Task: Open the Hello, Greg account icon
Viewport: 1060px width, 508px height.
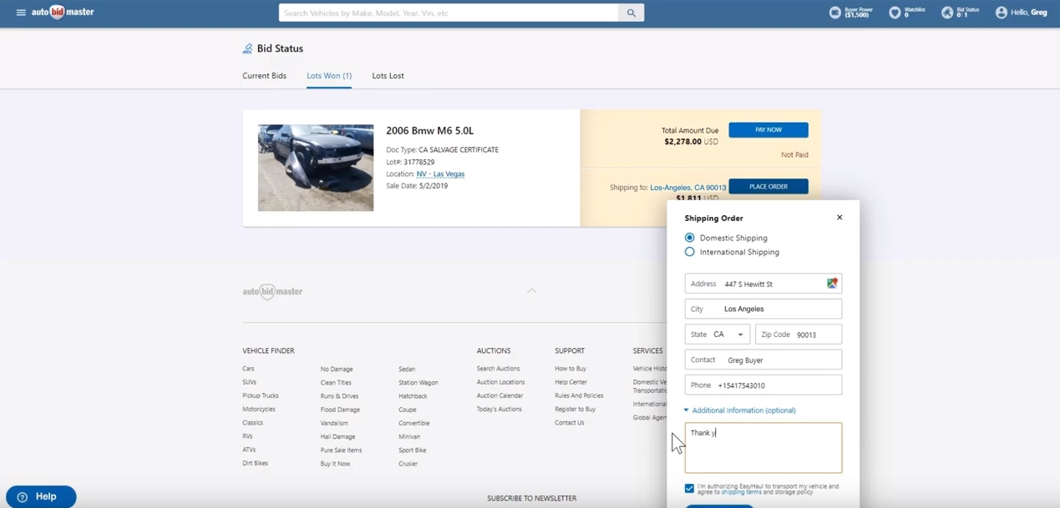Action: pyautogui.click(x=1001, y=13)
